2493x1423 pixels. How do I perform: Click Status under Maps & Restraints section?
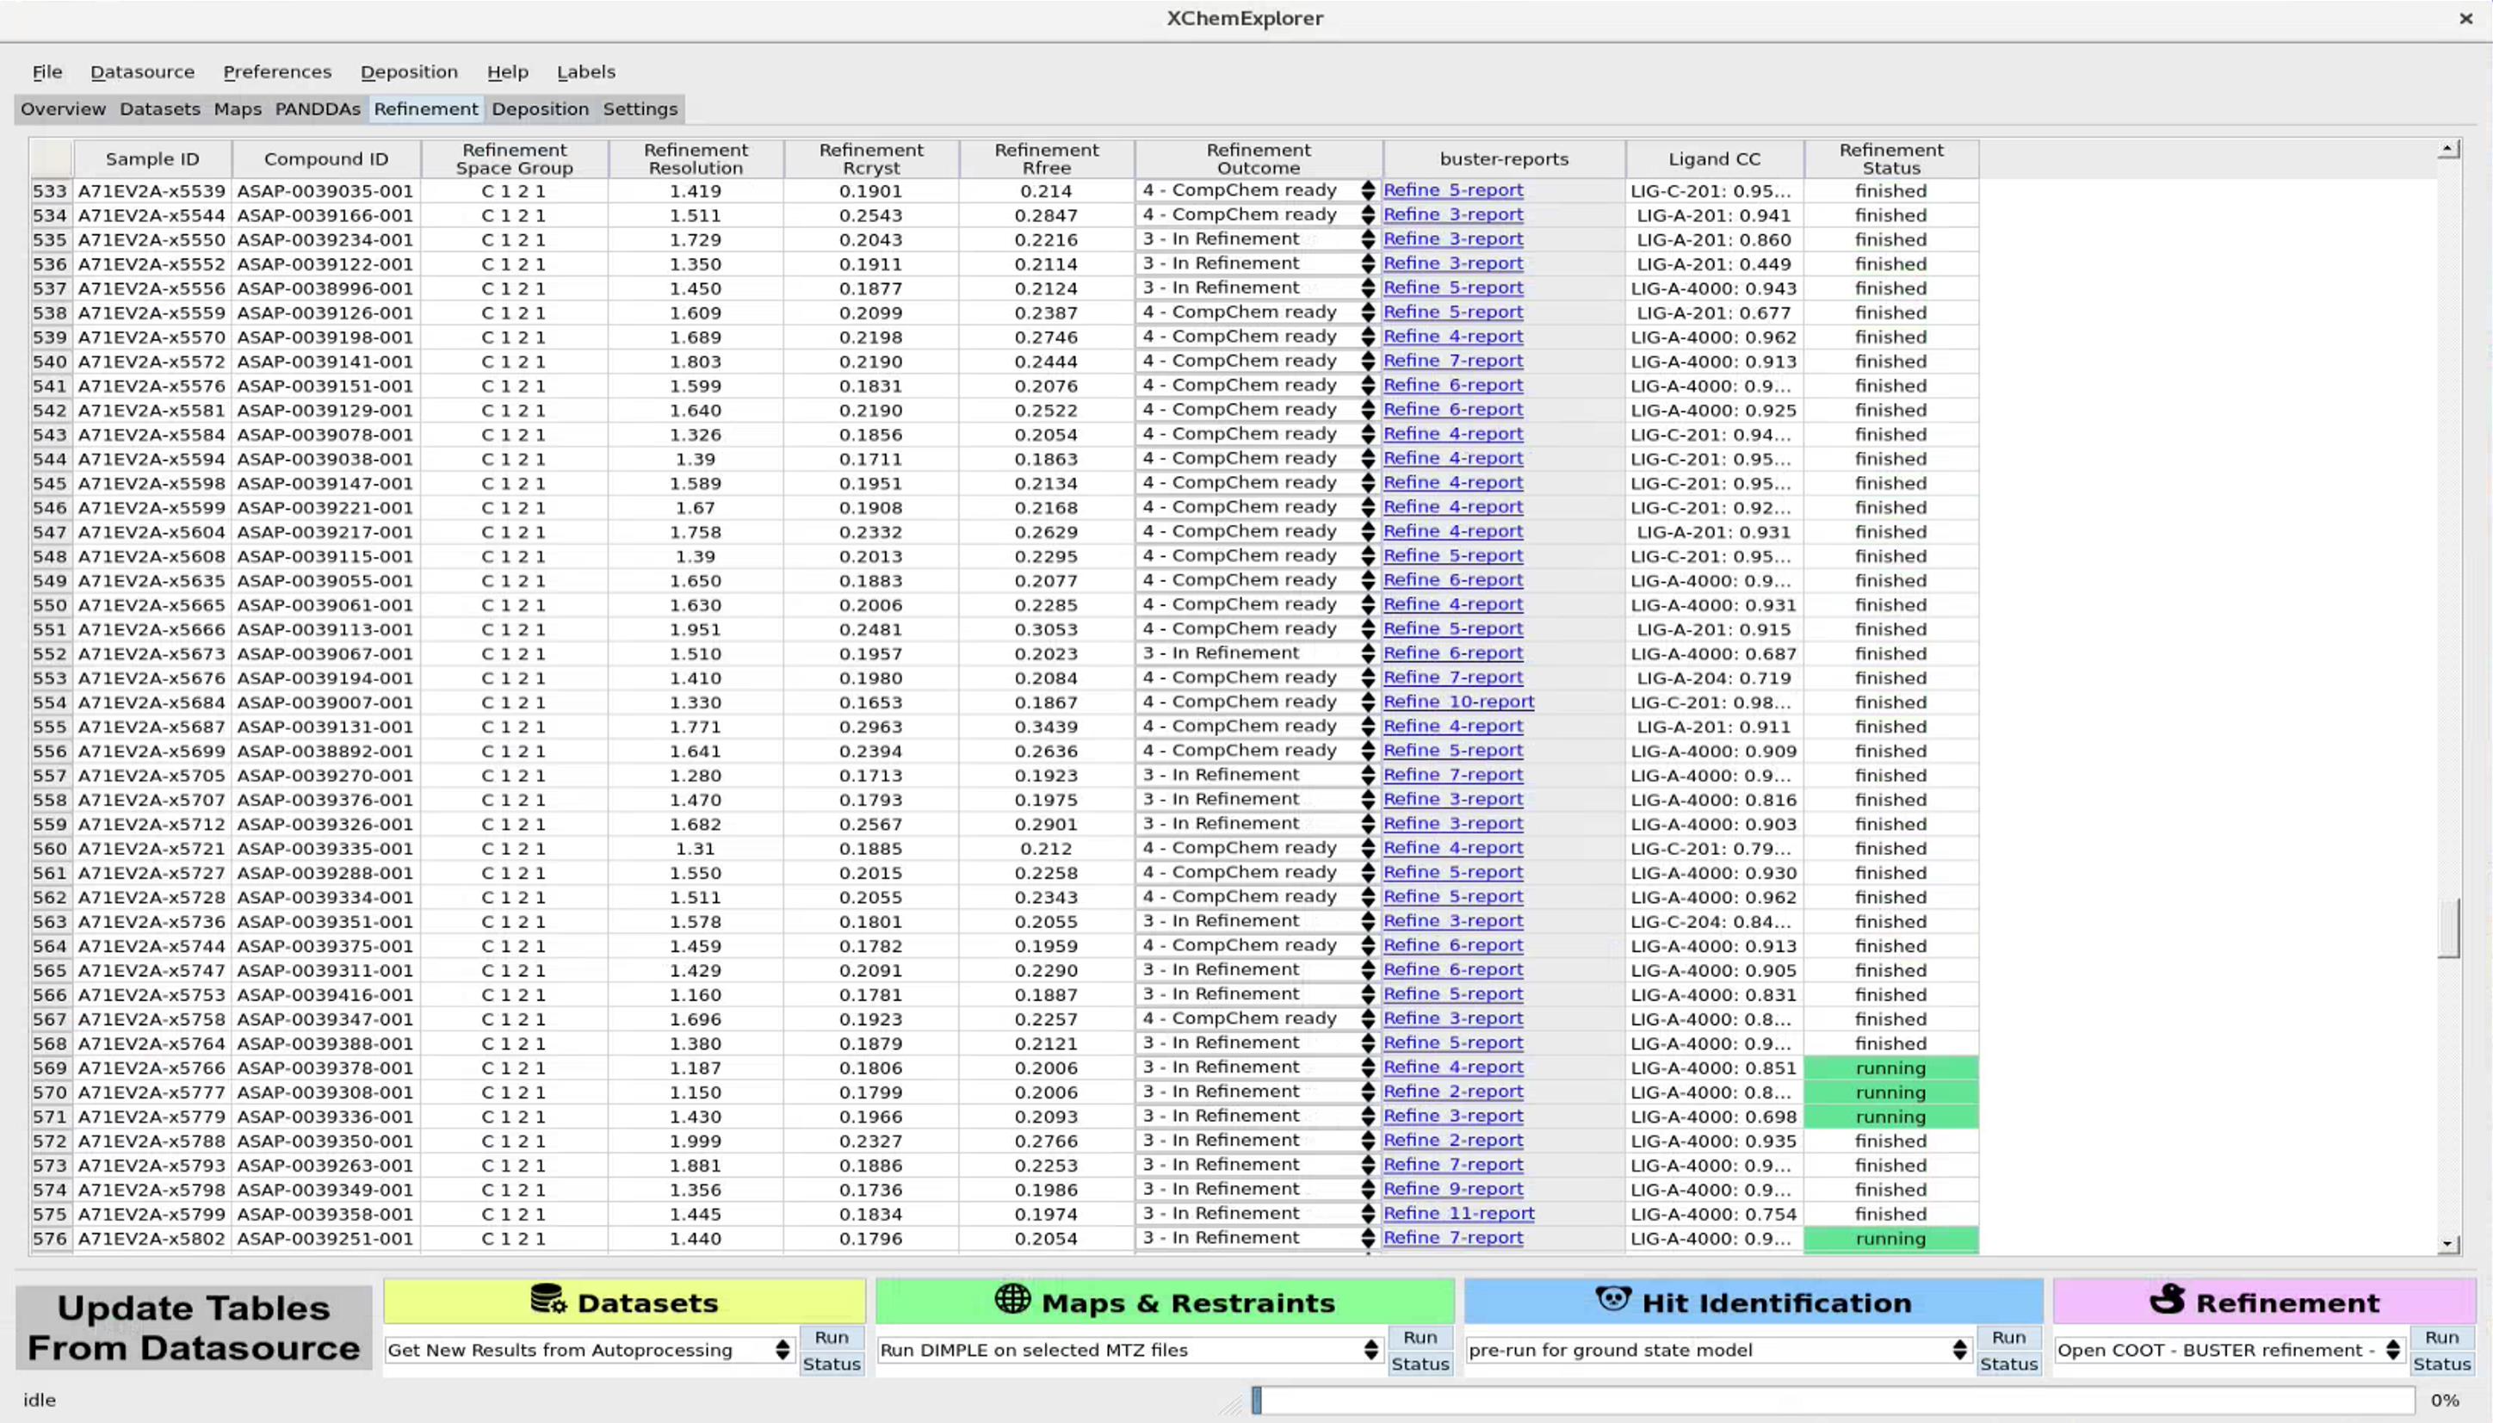(x=1420, y=1364)
